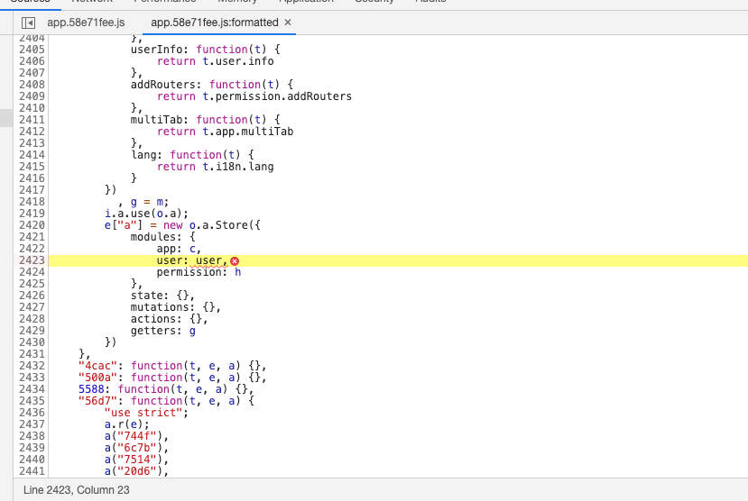The width and height of the screenshot is (748, 501).
Task: Click 'modules: {' on line 2421
Action: tap(162, 237)
